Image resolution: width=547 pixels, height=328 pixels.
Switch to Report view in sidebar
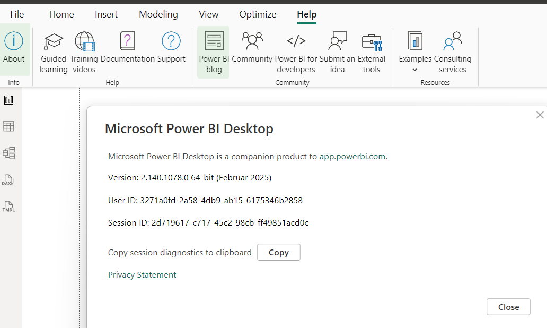click(8, 101)
